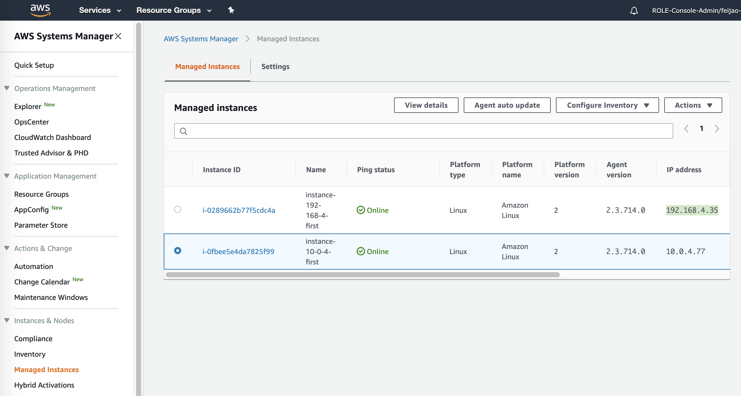Click the pin shortcut icon in header
The height and width of the screenshot is (396, 741).
[231, 10]
